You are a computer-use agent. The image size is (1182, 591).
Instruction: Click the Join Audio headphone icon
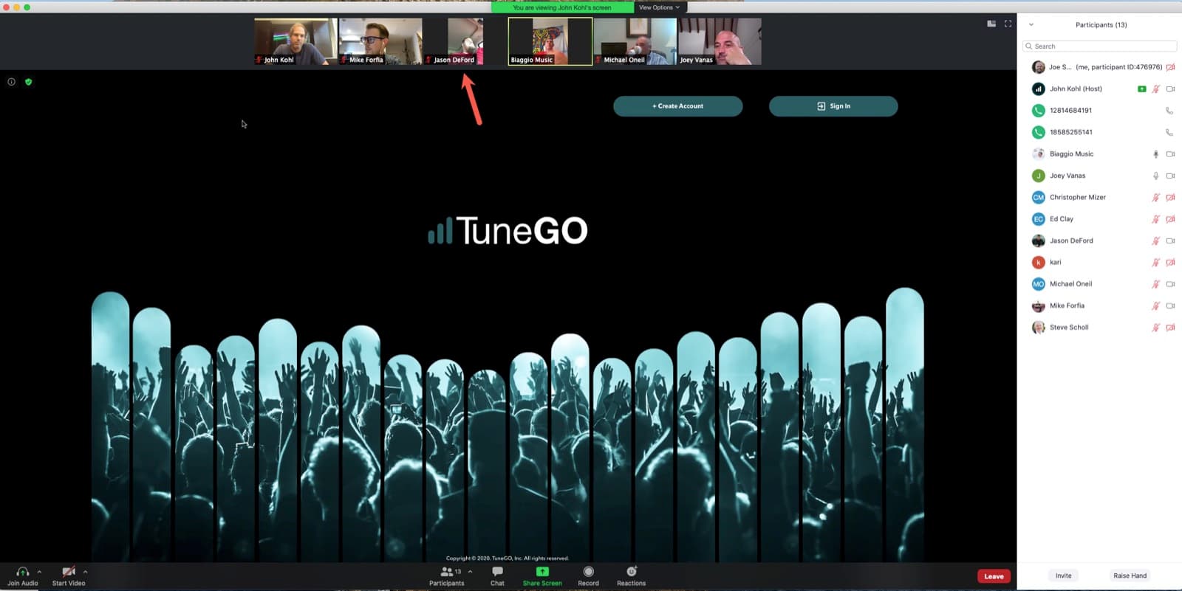(x=22, y=572)
